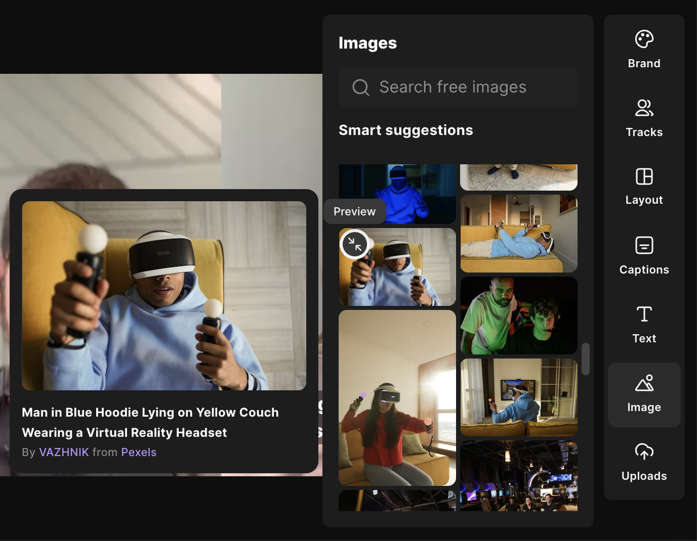This screenshot has width=697, height=541.
Task: Select the esports arena crowd thumbnail
Action: click(x=518, y=476)
